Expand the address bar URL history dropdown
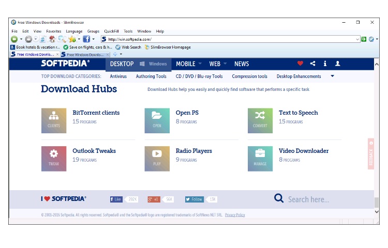Viewport: 388px width, 248px height. (357, 39)
